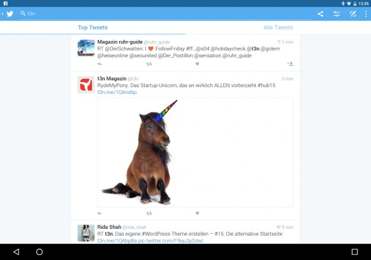Share the search results via share icon
The width and height of the screenshot is (371, 260).
(x=320, y=14)
